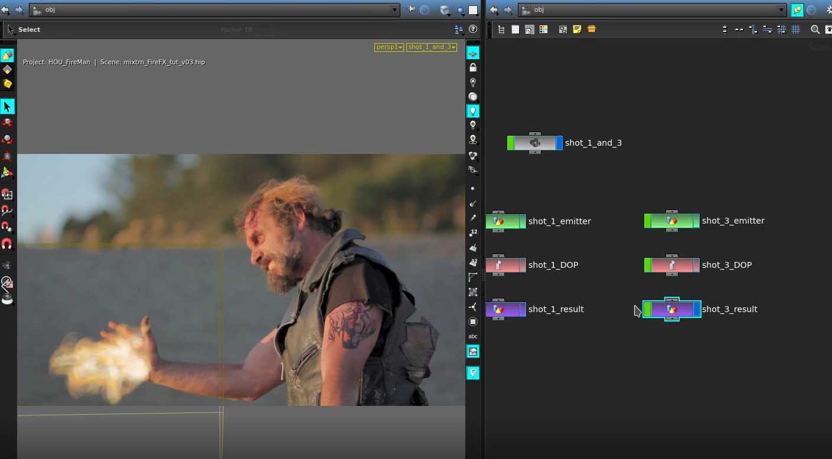
Task: Toggle the normal lighting bulb in display options
Action: pos(473,111)
